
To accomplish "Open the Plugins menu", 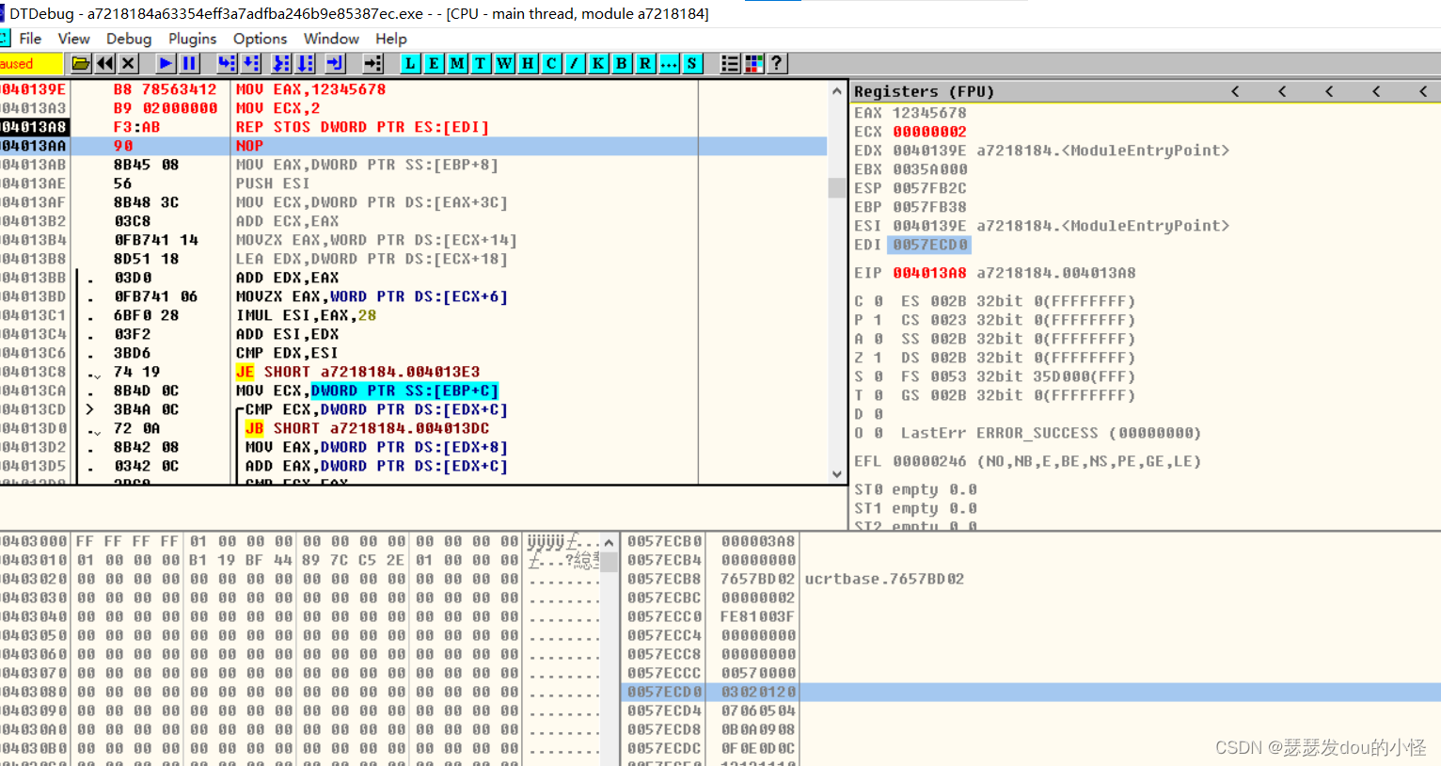I will (192, 39).
